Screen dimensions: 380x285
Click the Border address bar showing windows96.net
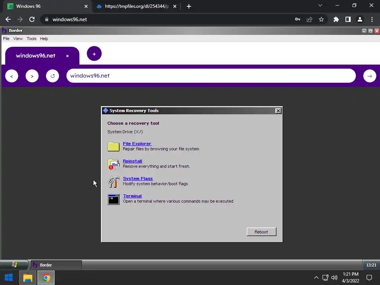211,76
